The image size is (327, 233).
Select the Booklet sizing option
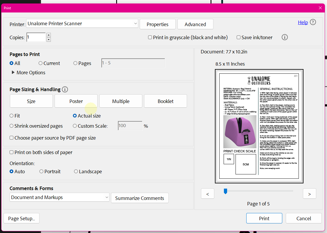click(x=166, y=101)
